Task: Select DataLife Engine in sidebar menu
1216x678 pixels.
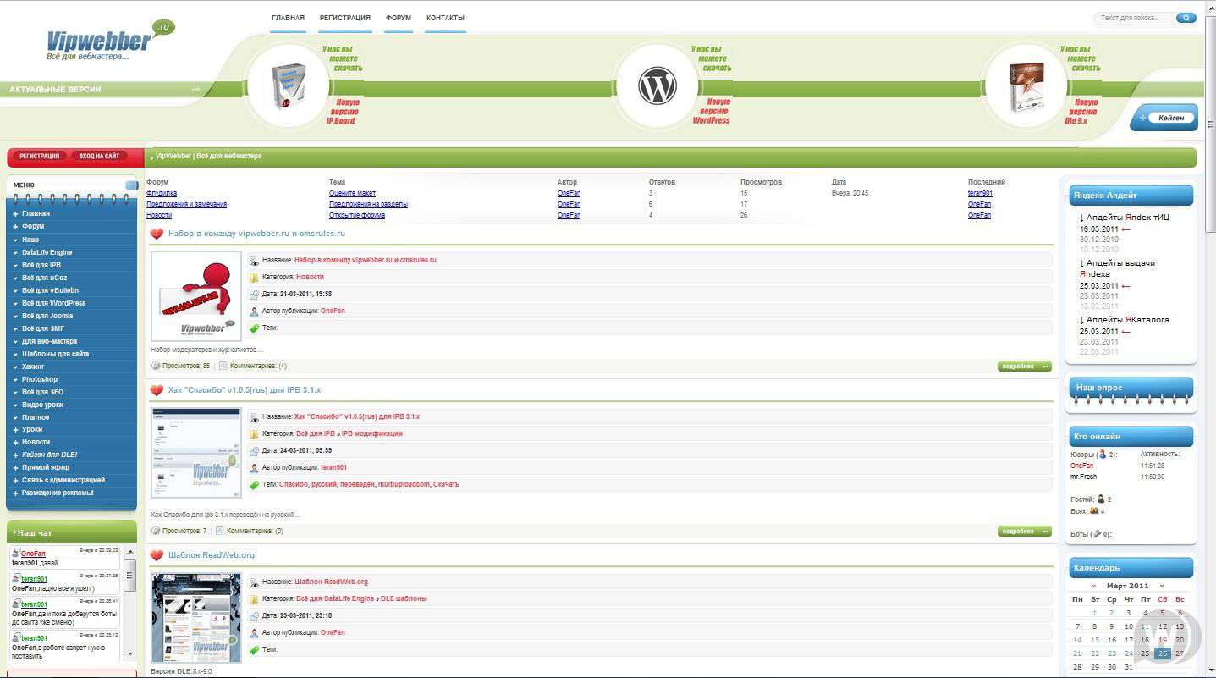Action: [x=47, y=252]
